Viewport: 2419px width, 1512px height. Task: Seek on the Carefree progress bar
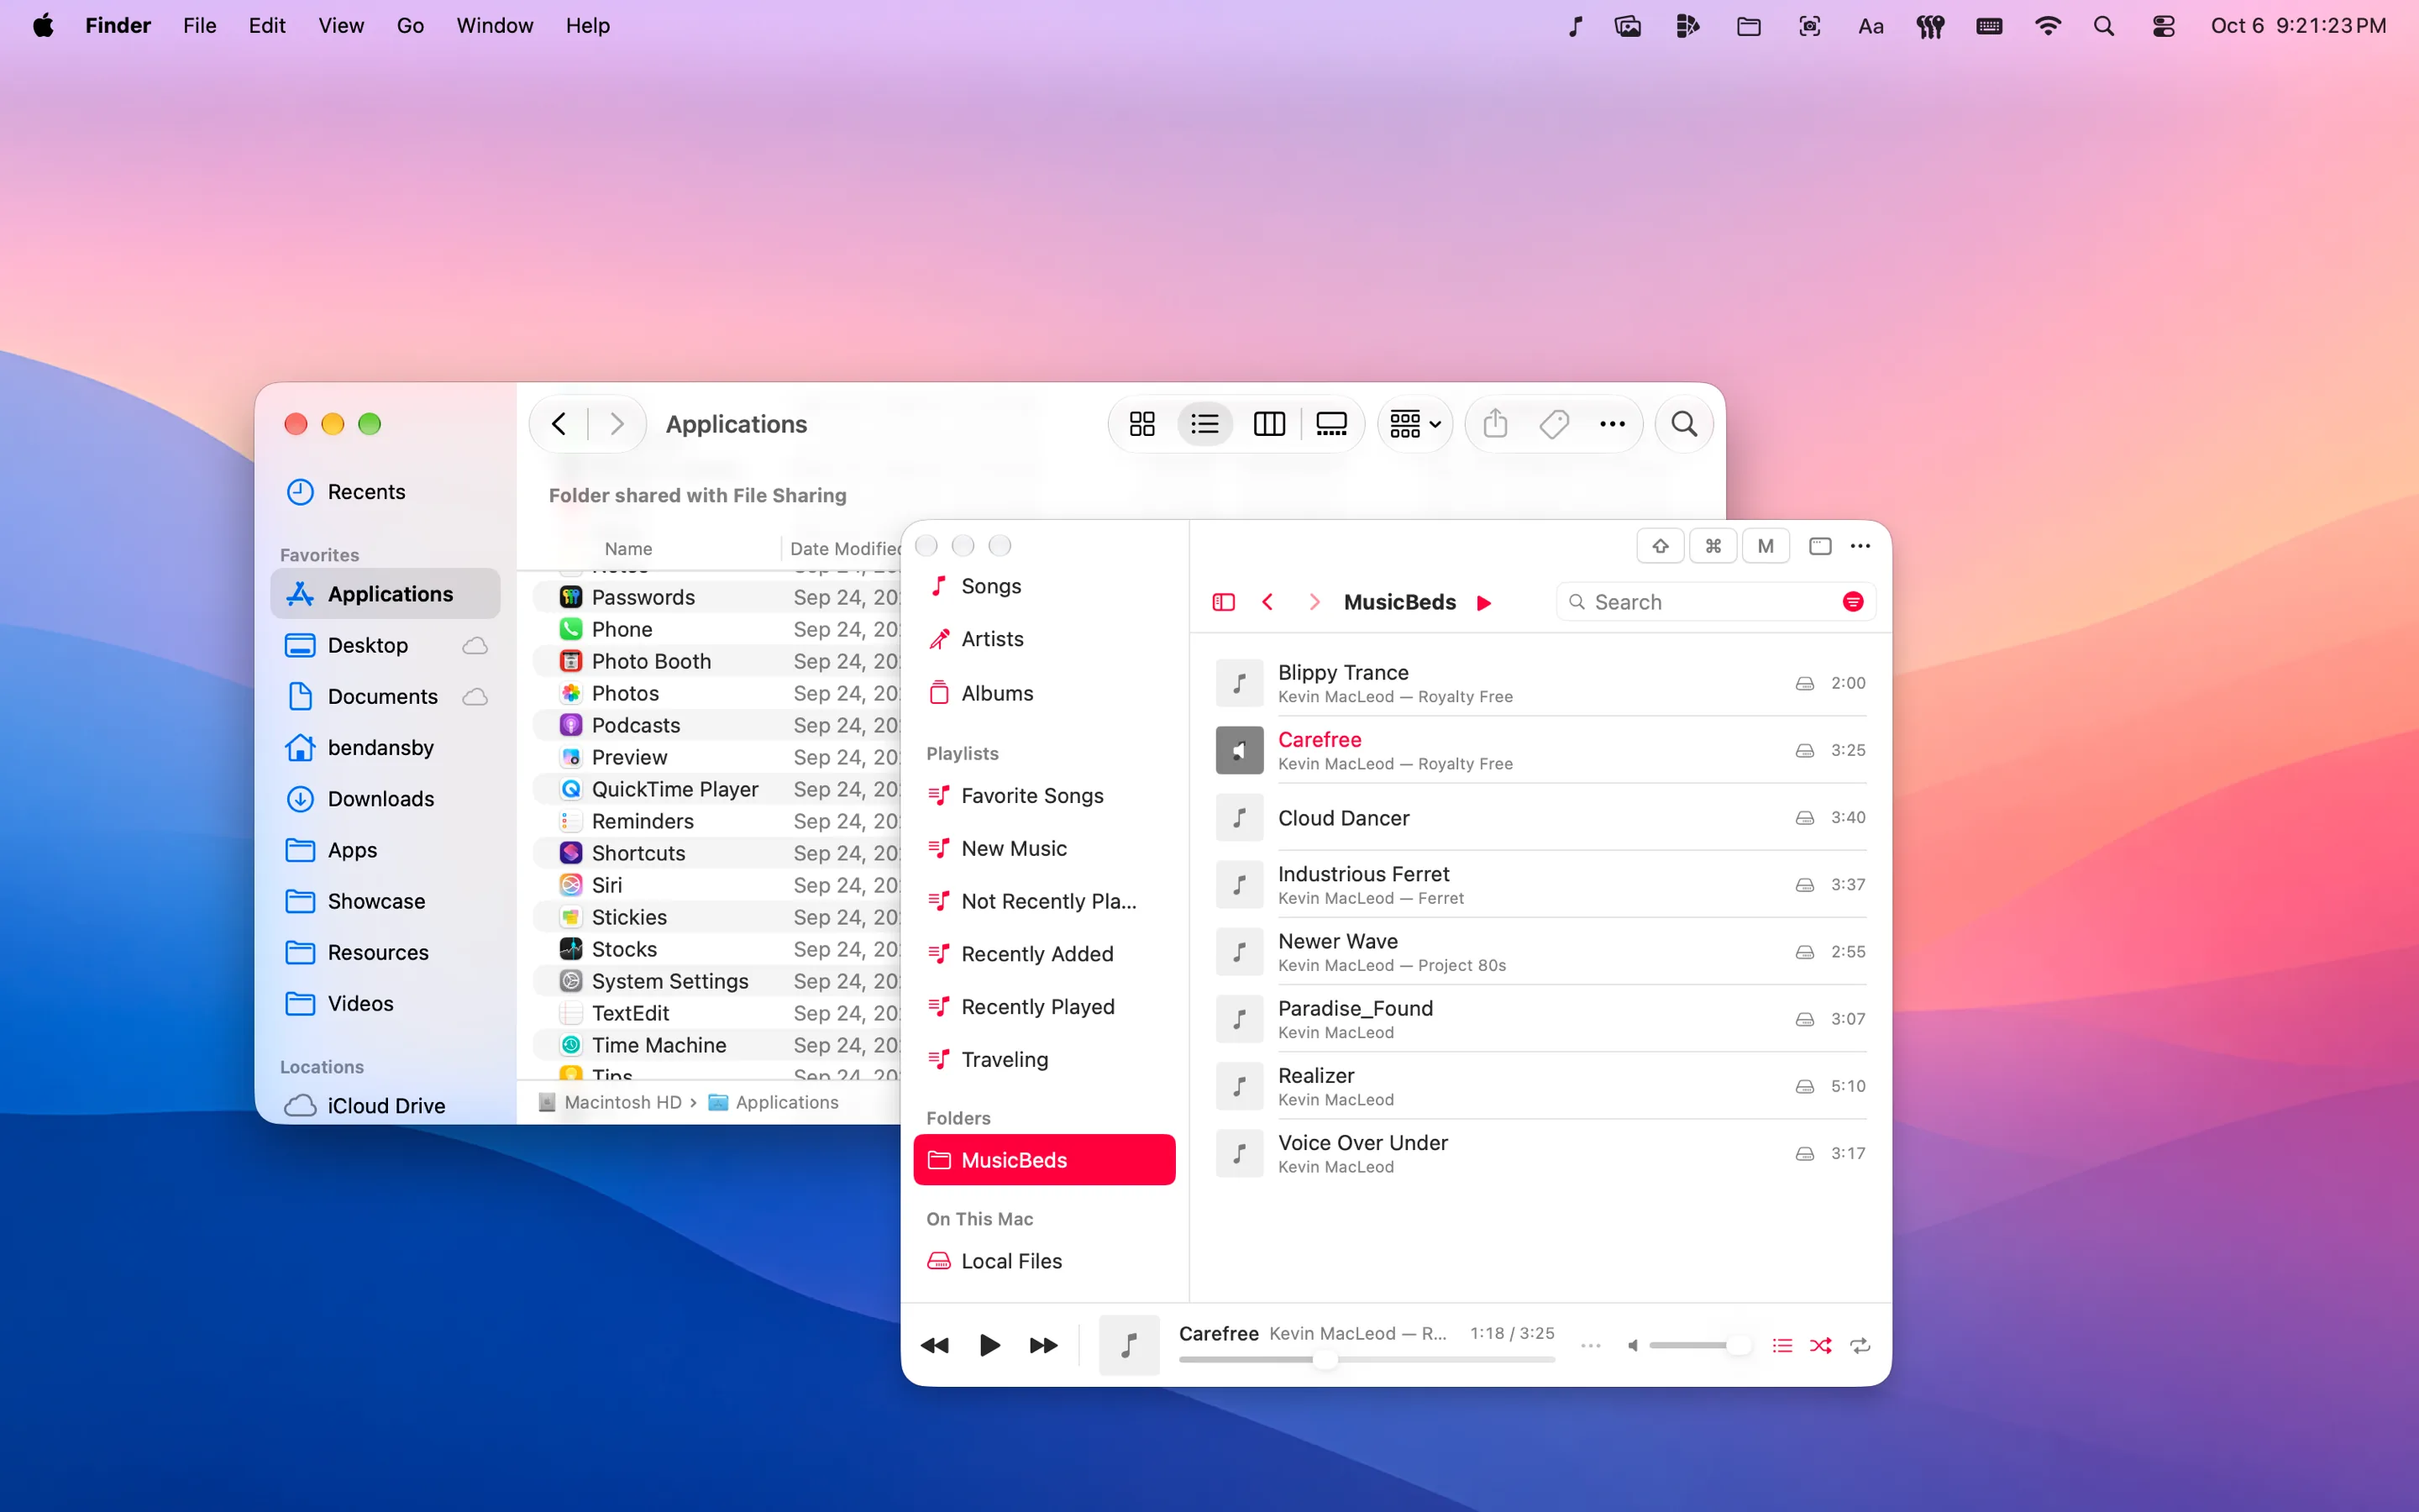pyautogui.click(x=1367, y=1359)
